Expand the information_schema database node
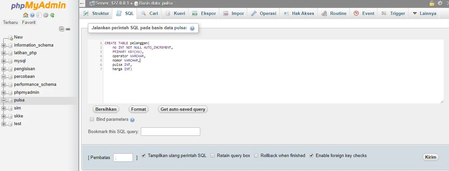 (4, 45)
